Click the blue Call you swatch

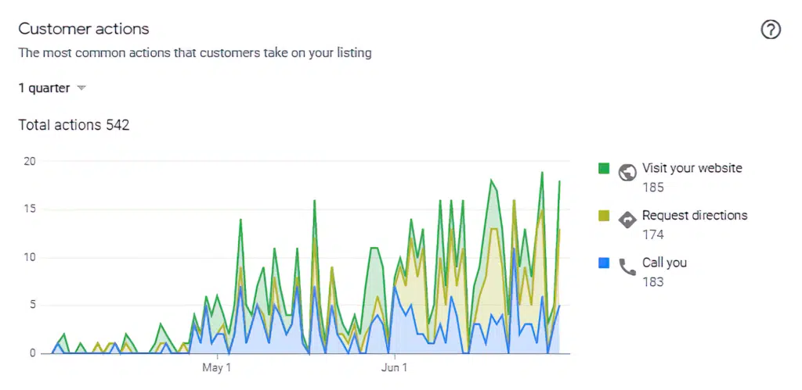point(604,263)
